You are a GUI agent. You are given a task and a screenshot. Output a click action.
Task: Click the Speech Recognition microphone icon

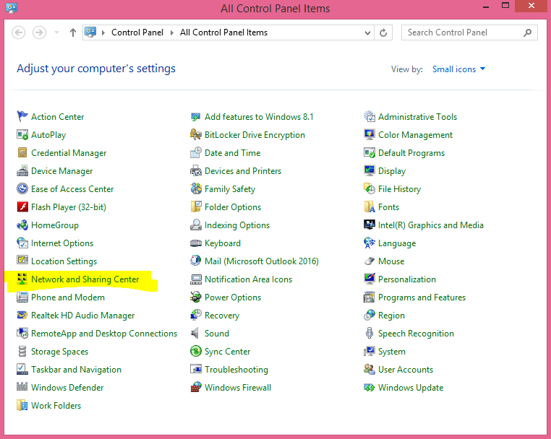click(x=370, y=333)
